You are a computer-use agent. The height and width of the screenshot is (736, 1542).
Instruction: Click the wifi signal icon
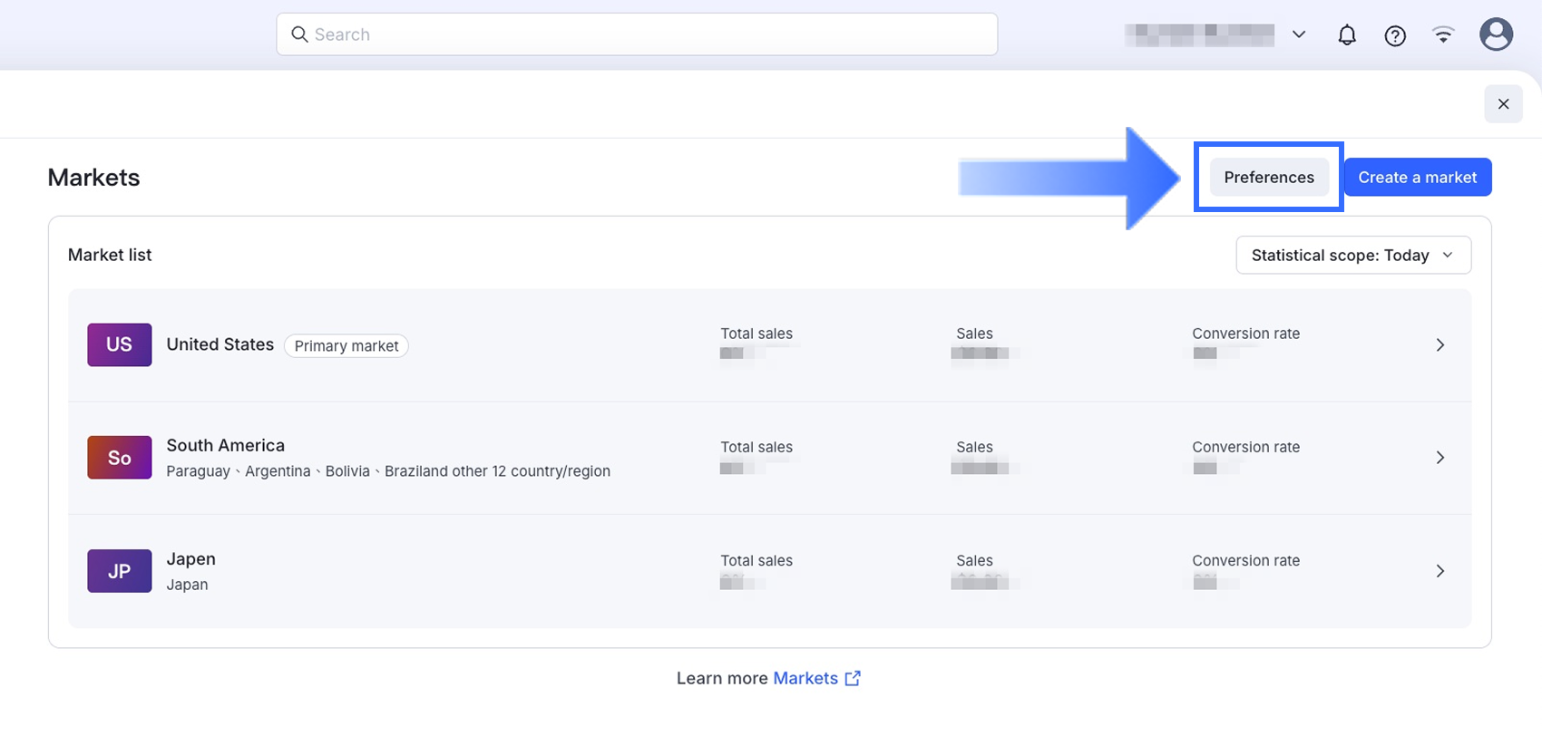pyautogui.click(x=1443, y=35)
